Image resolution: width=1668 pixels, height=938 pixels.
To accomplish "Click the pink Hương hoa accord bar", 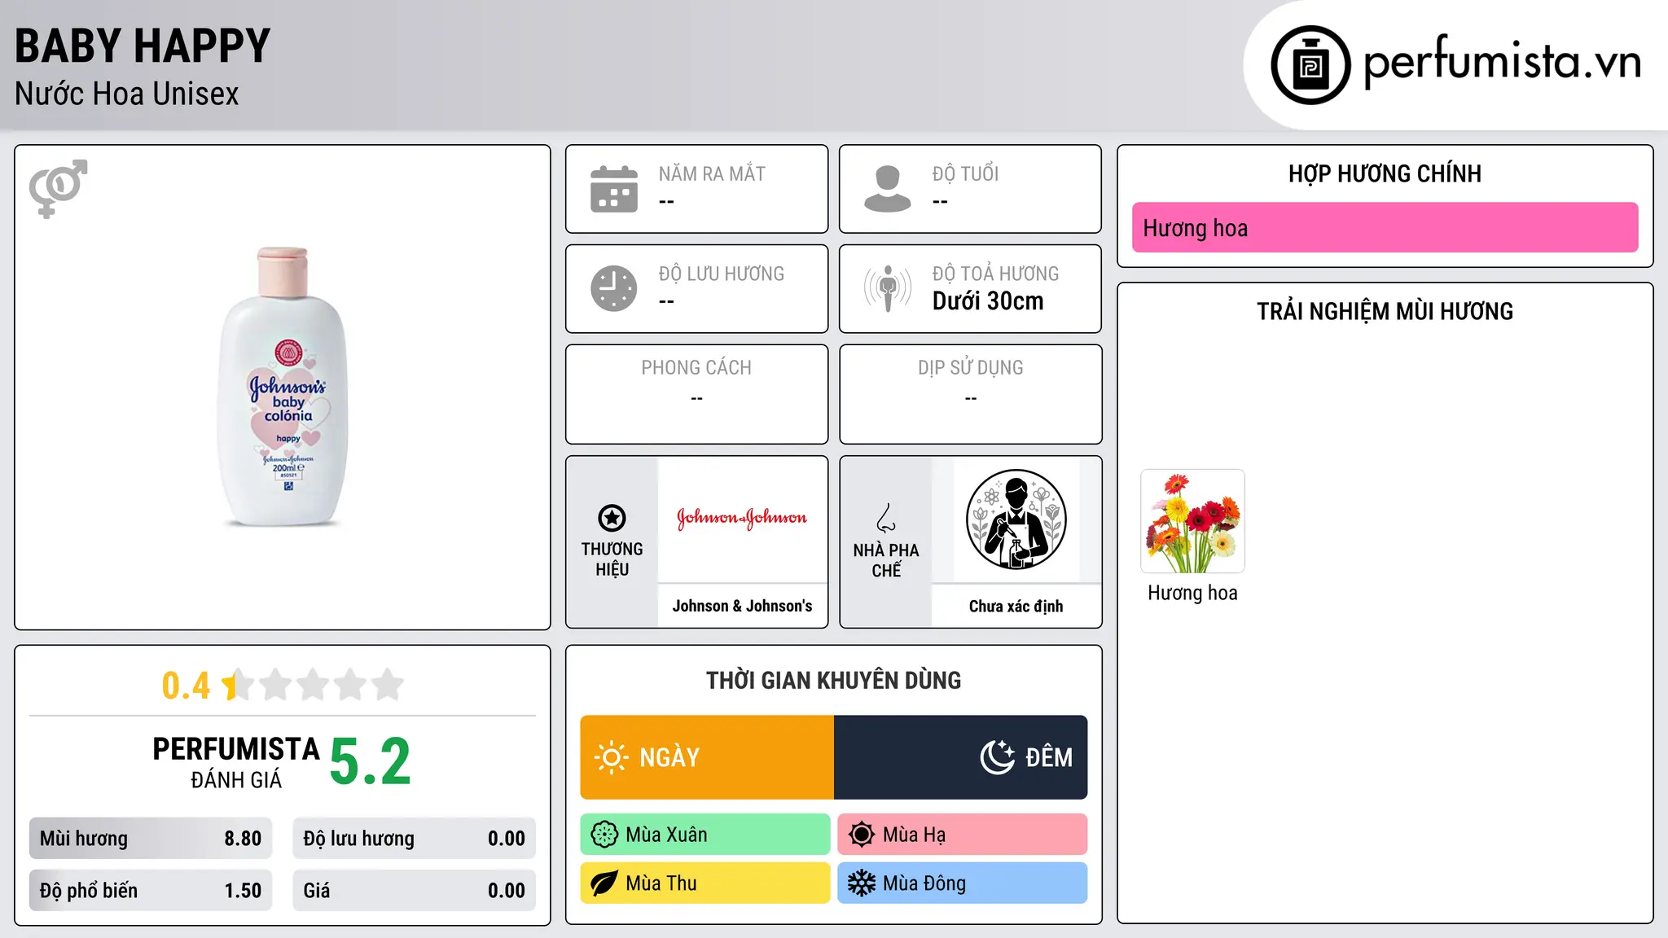I will [1385, 228].
